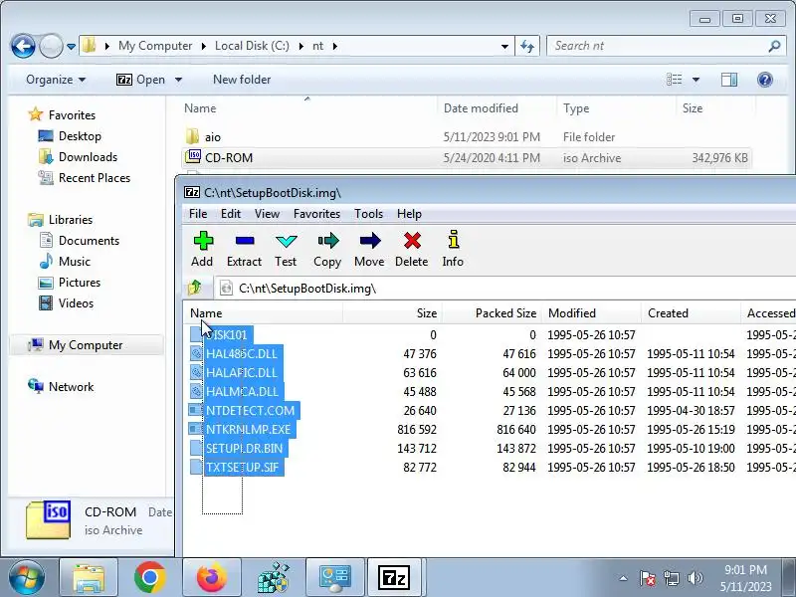Launch Firefox from the taskbar
This screenshot has width=796, height=597.
point(212,577)
